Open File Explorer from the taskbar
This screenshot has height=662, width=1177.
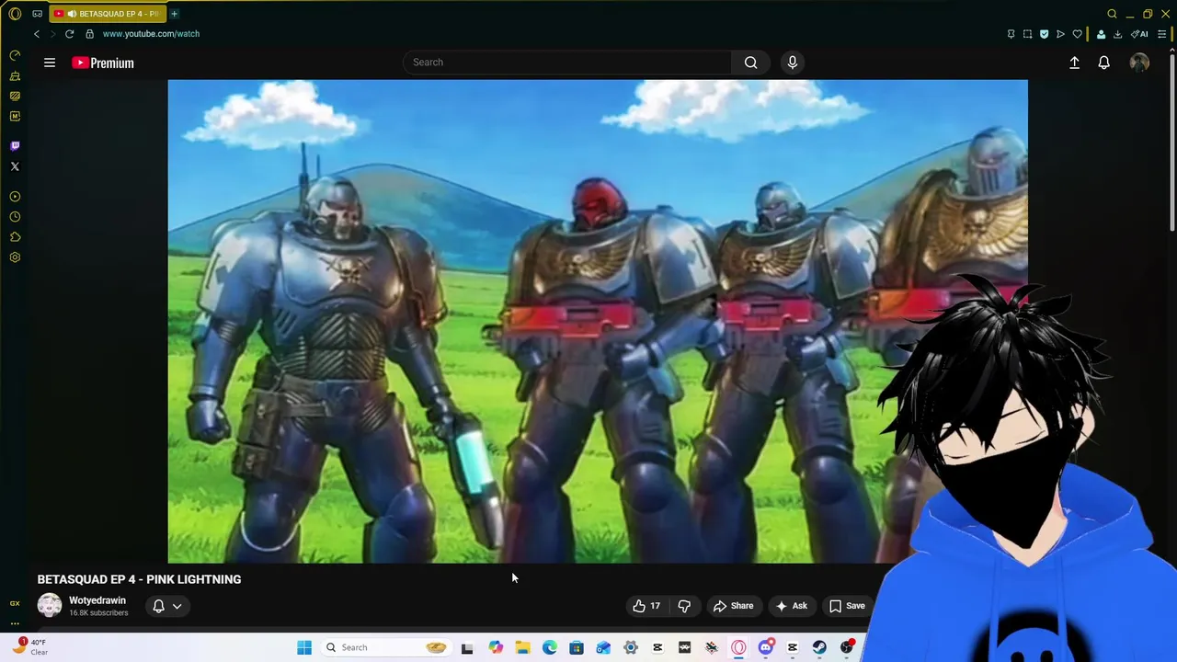(522, 647)
